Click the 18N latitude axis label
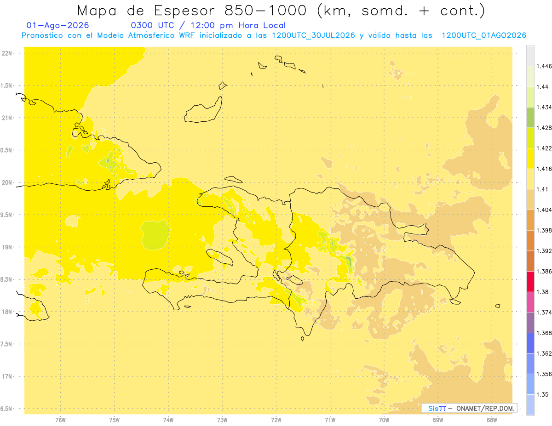Image resolution: width=552 pixels, height=426 pixels. pyautogui.click(x=7, y=312)
